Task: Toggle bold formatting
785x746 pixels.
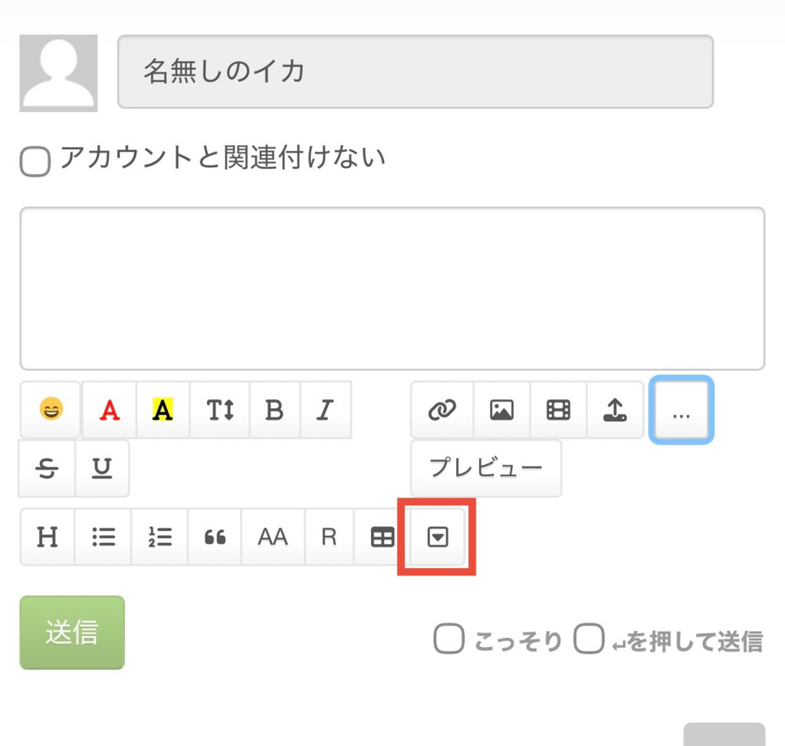Action: click(x=274, y=410)
